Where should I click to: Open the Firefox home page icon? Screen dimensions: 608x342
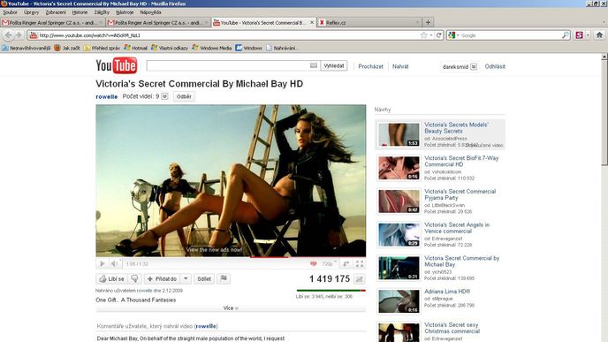pyautogui.click(x=599, y=35)
